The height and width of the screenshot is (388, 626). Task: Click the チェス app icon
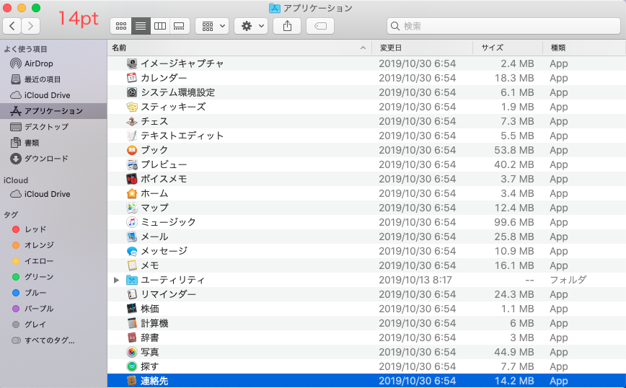(132, 121)
